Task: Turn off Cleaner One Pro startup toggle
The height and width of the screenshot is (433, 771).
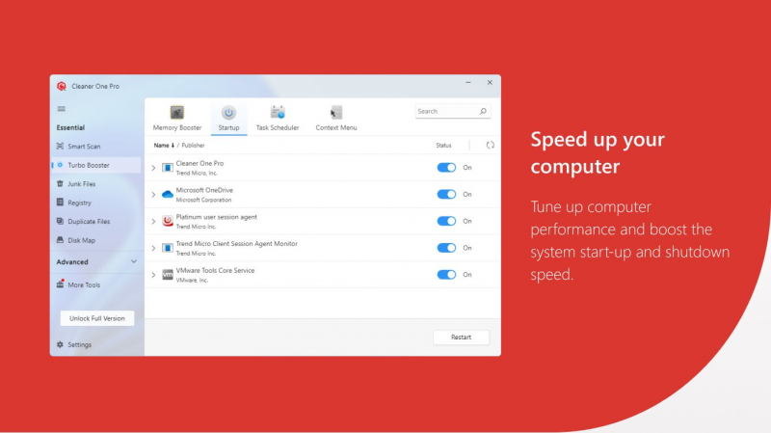Action: tap(446, 167)
